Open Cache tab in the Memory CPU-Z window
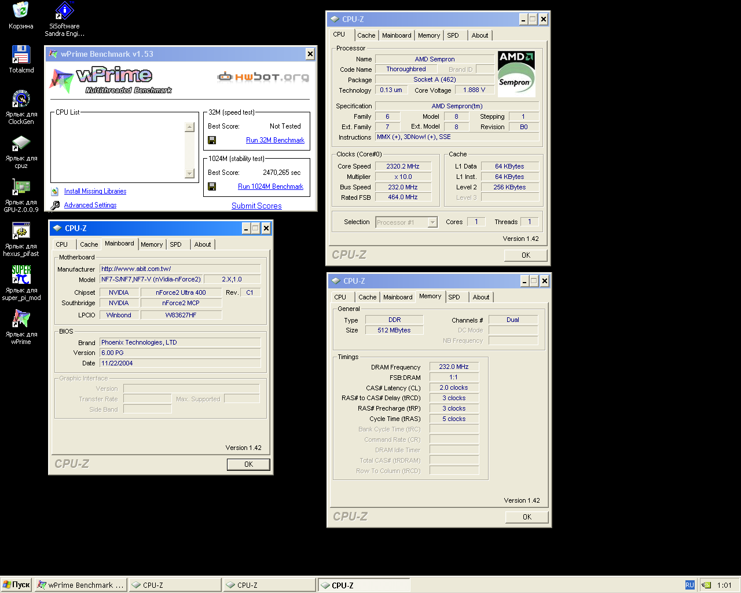Viewport: 741px width, 593px height. click(x=367, y=297)
